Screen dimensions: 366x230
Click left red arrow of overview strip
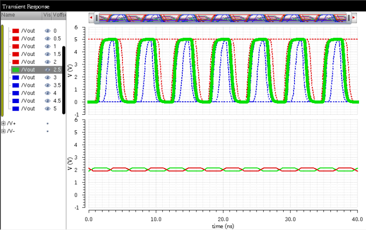click(x=91, y=18)
